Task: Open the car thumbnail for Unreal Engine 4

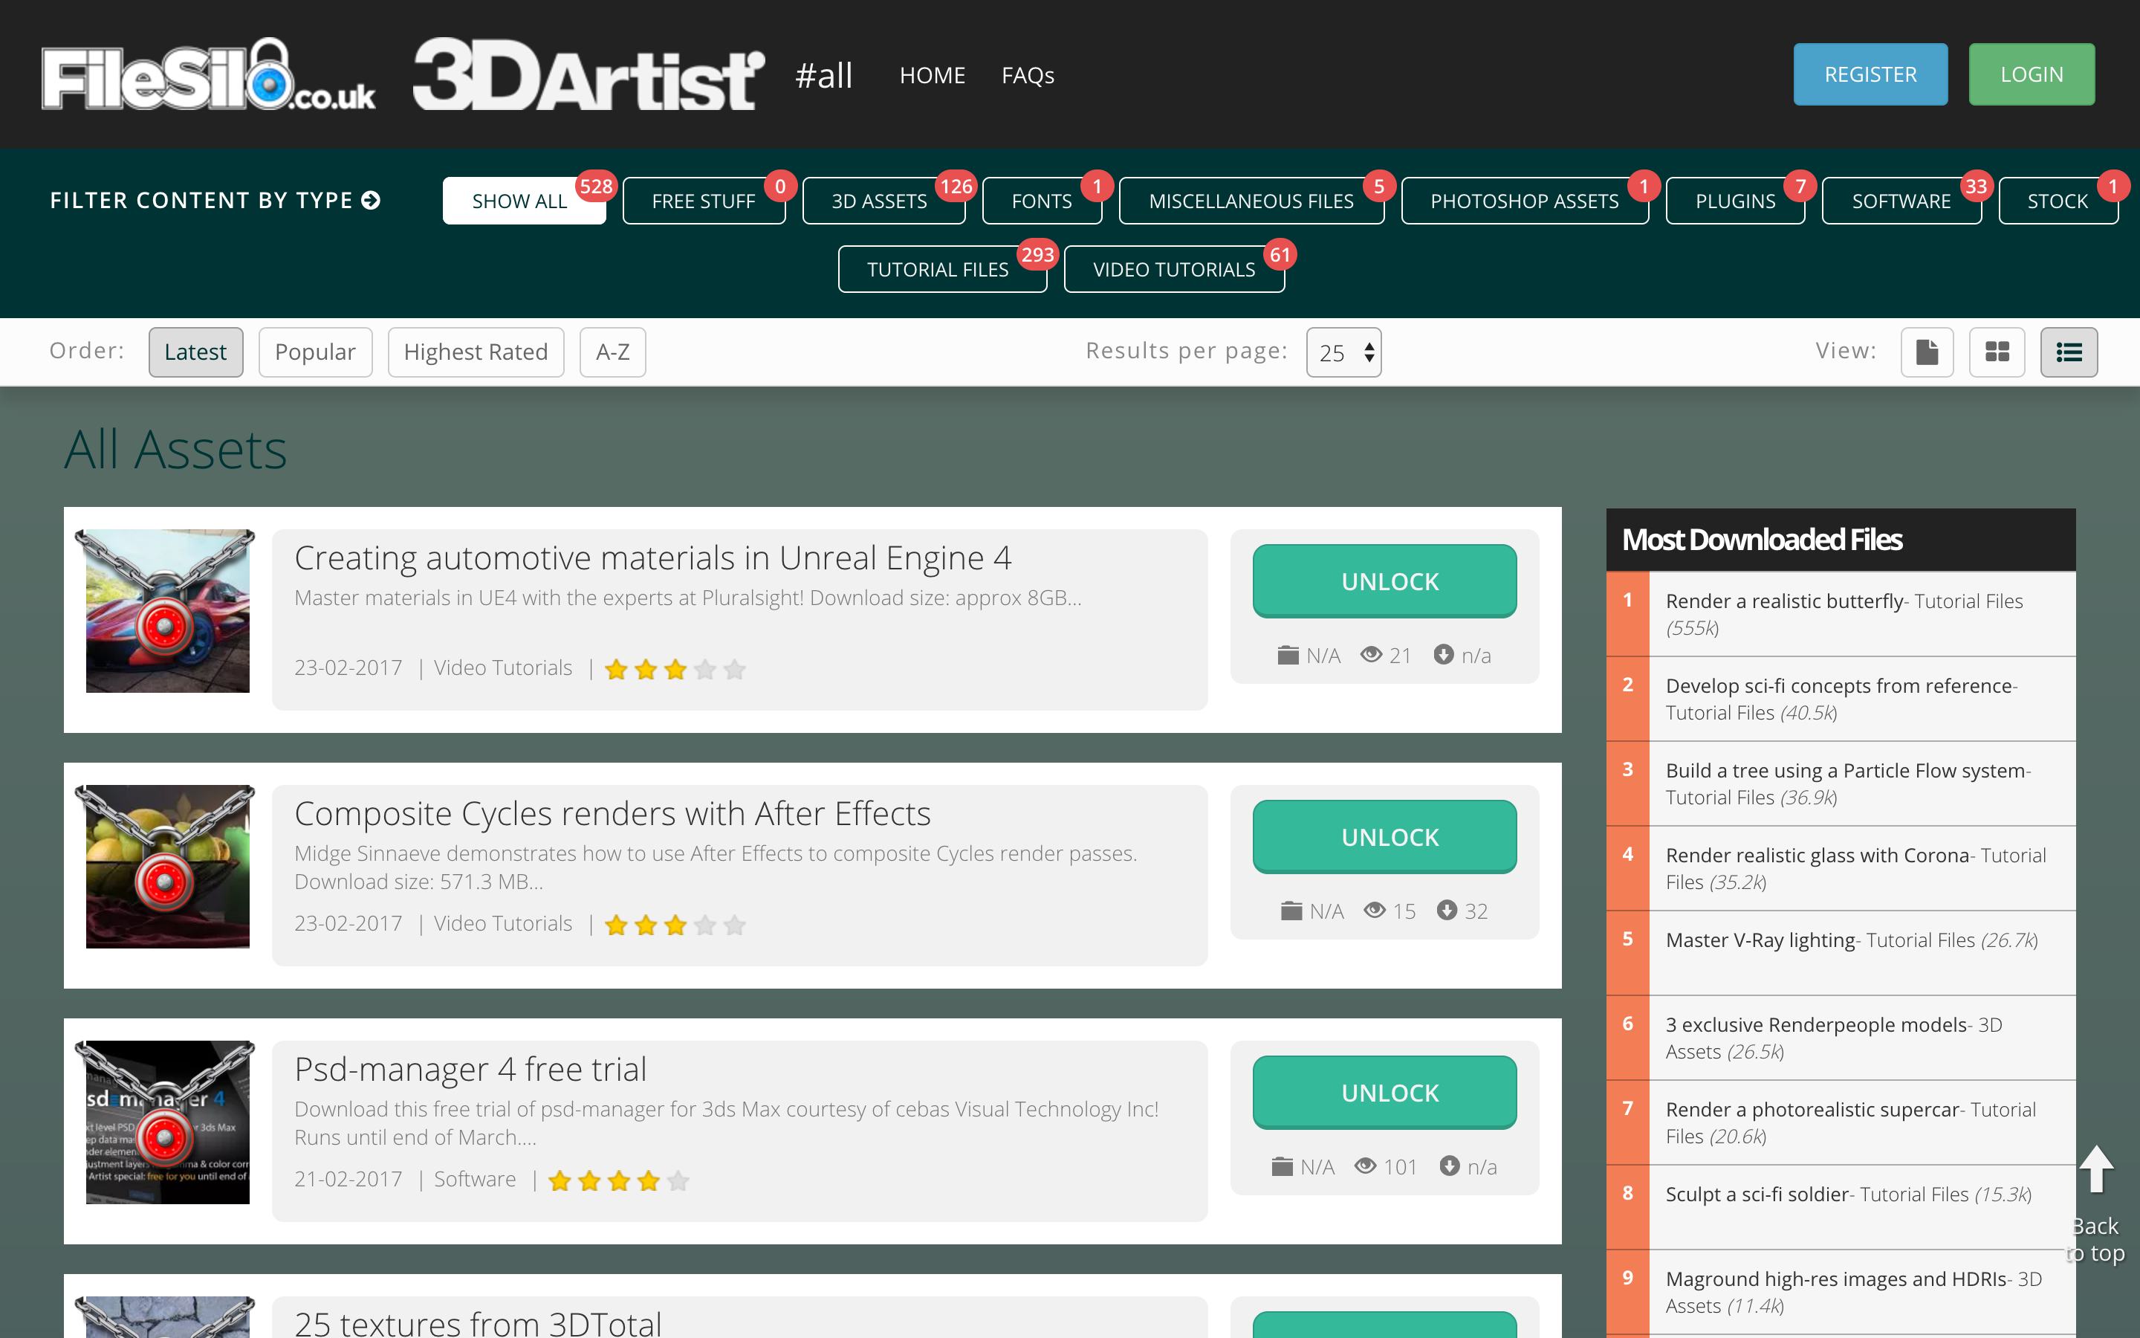Action: click(x=167, y=610)
